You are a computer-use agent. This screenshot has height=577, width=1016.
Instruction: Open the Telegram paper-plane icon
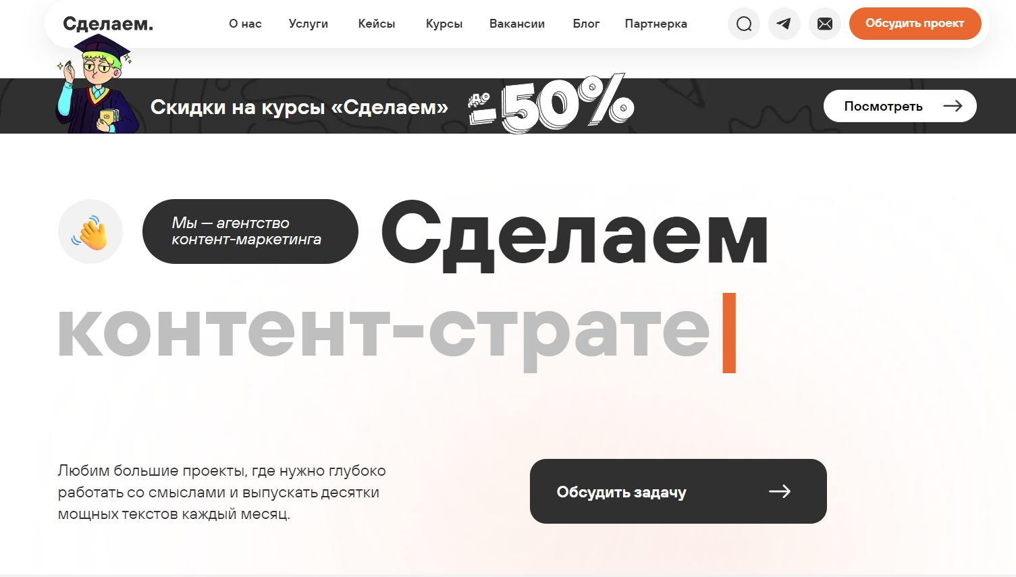click(784, 24)
